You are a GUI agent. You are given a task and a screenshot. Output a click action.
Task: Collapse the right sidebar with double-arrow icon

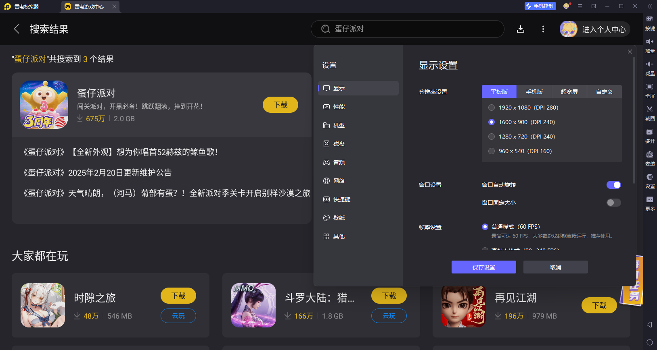(650, 6)
